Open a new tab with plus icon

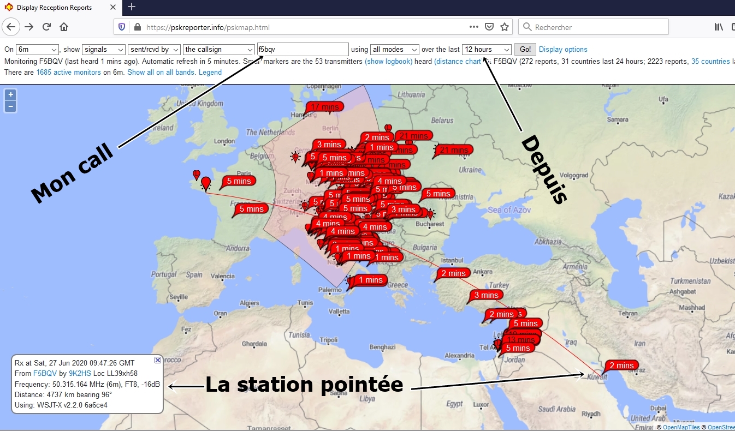(x=132, y=7)
